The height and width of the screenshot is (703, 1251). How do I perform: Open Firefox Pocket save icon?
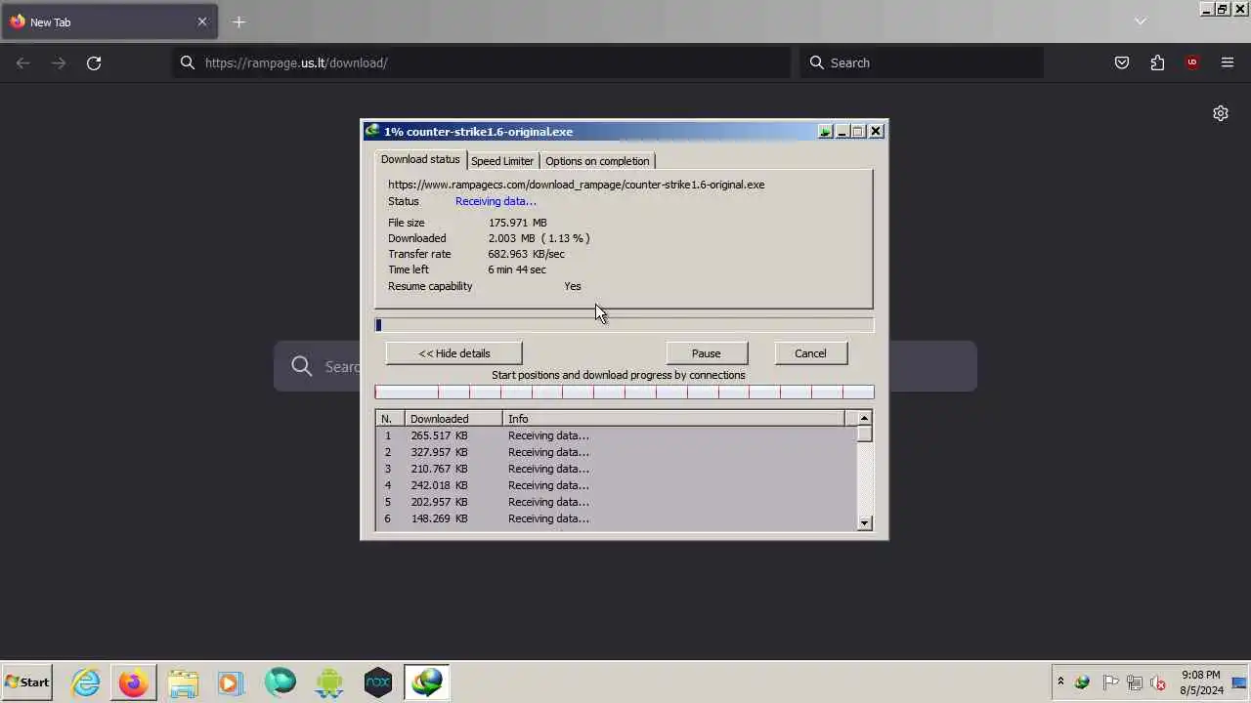1122,62
